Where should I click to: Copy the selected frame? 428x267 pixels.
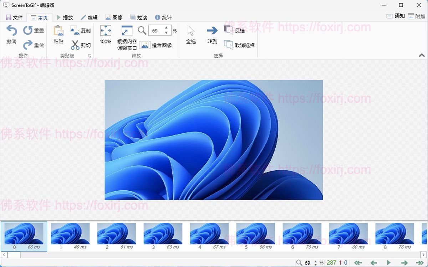[x=81, y=31]
